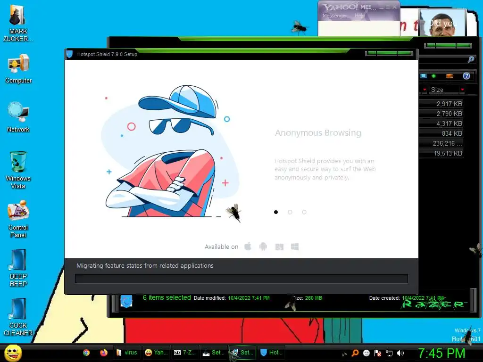Open the network tray icon
This screenshot has height=362, width=483.
(x=389, y=353)
